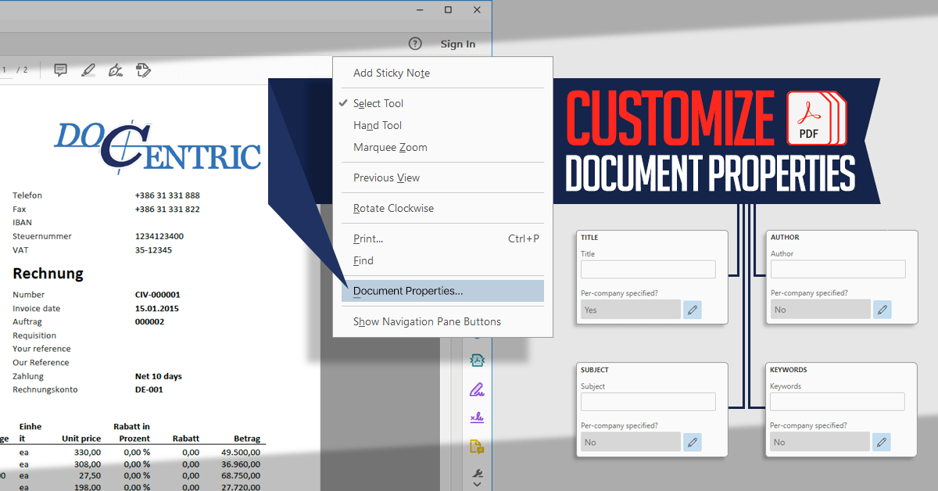Edit Title per-company setting pencil button
This screenshot has width=938, height=491.
pyautogui.click(x=693, y=310)
